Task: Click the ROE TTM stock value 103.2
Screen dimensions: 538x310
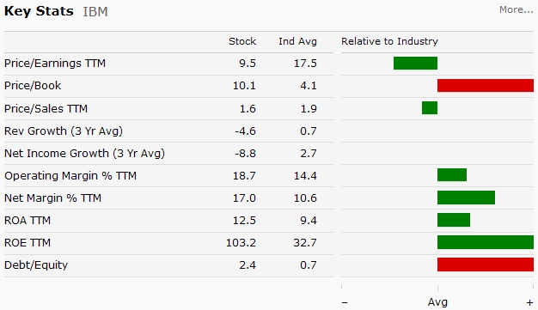Action: coord(241,243)
